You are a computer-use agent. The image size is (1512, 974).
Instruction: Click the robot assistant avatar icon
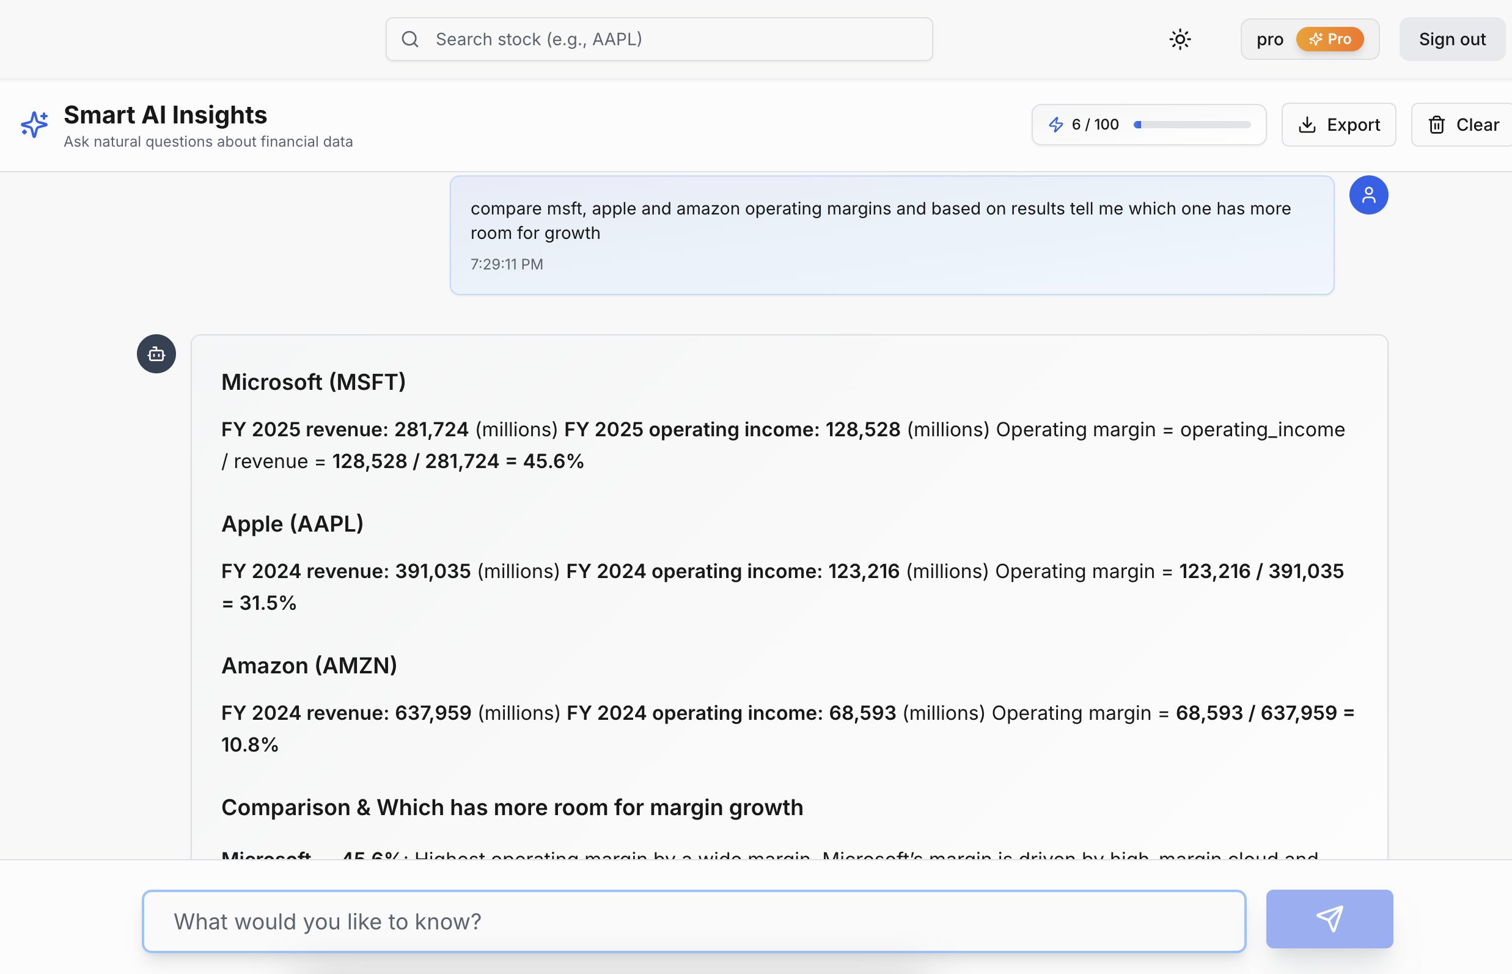pos(156,354)
